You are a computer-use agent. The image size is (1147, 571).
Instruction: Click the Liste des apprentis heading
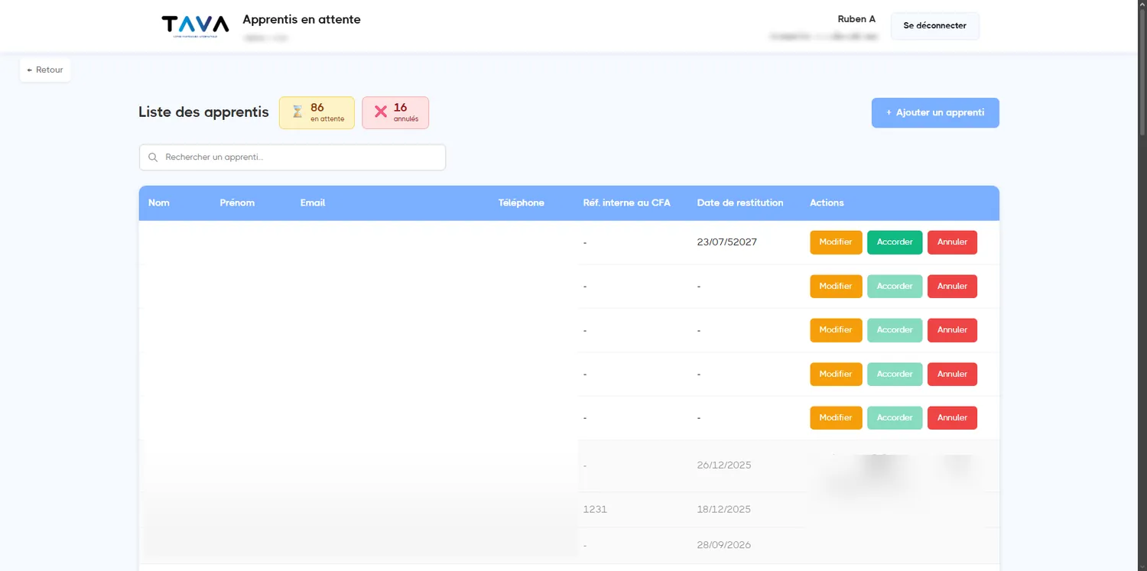(x=203, y=112)
